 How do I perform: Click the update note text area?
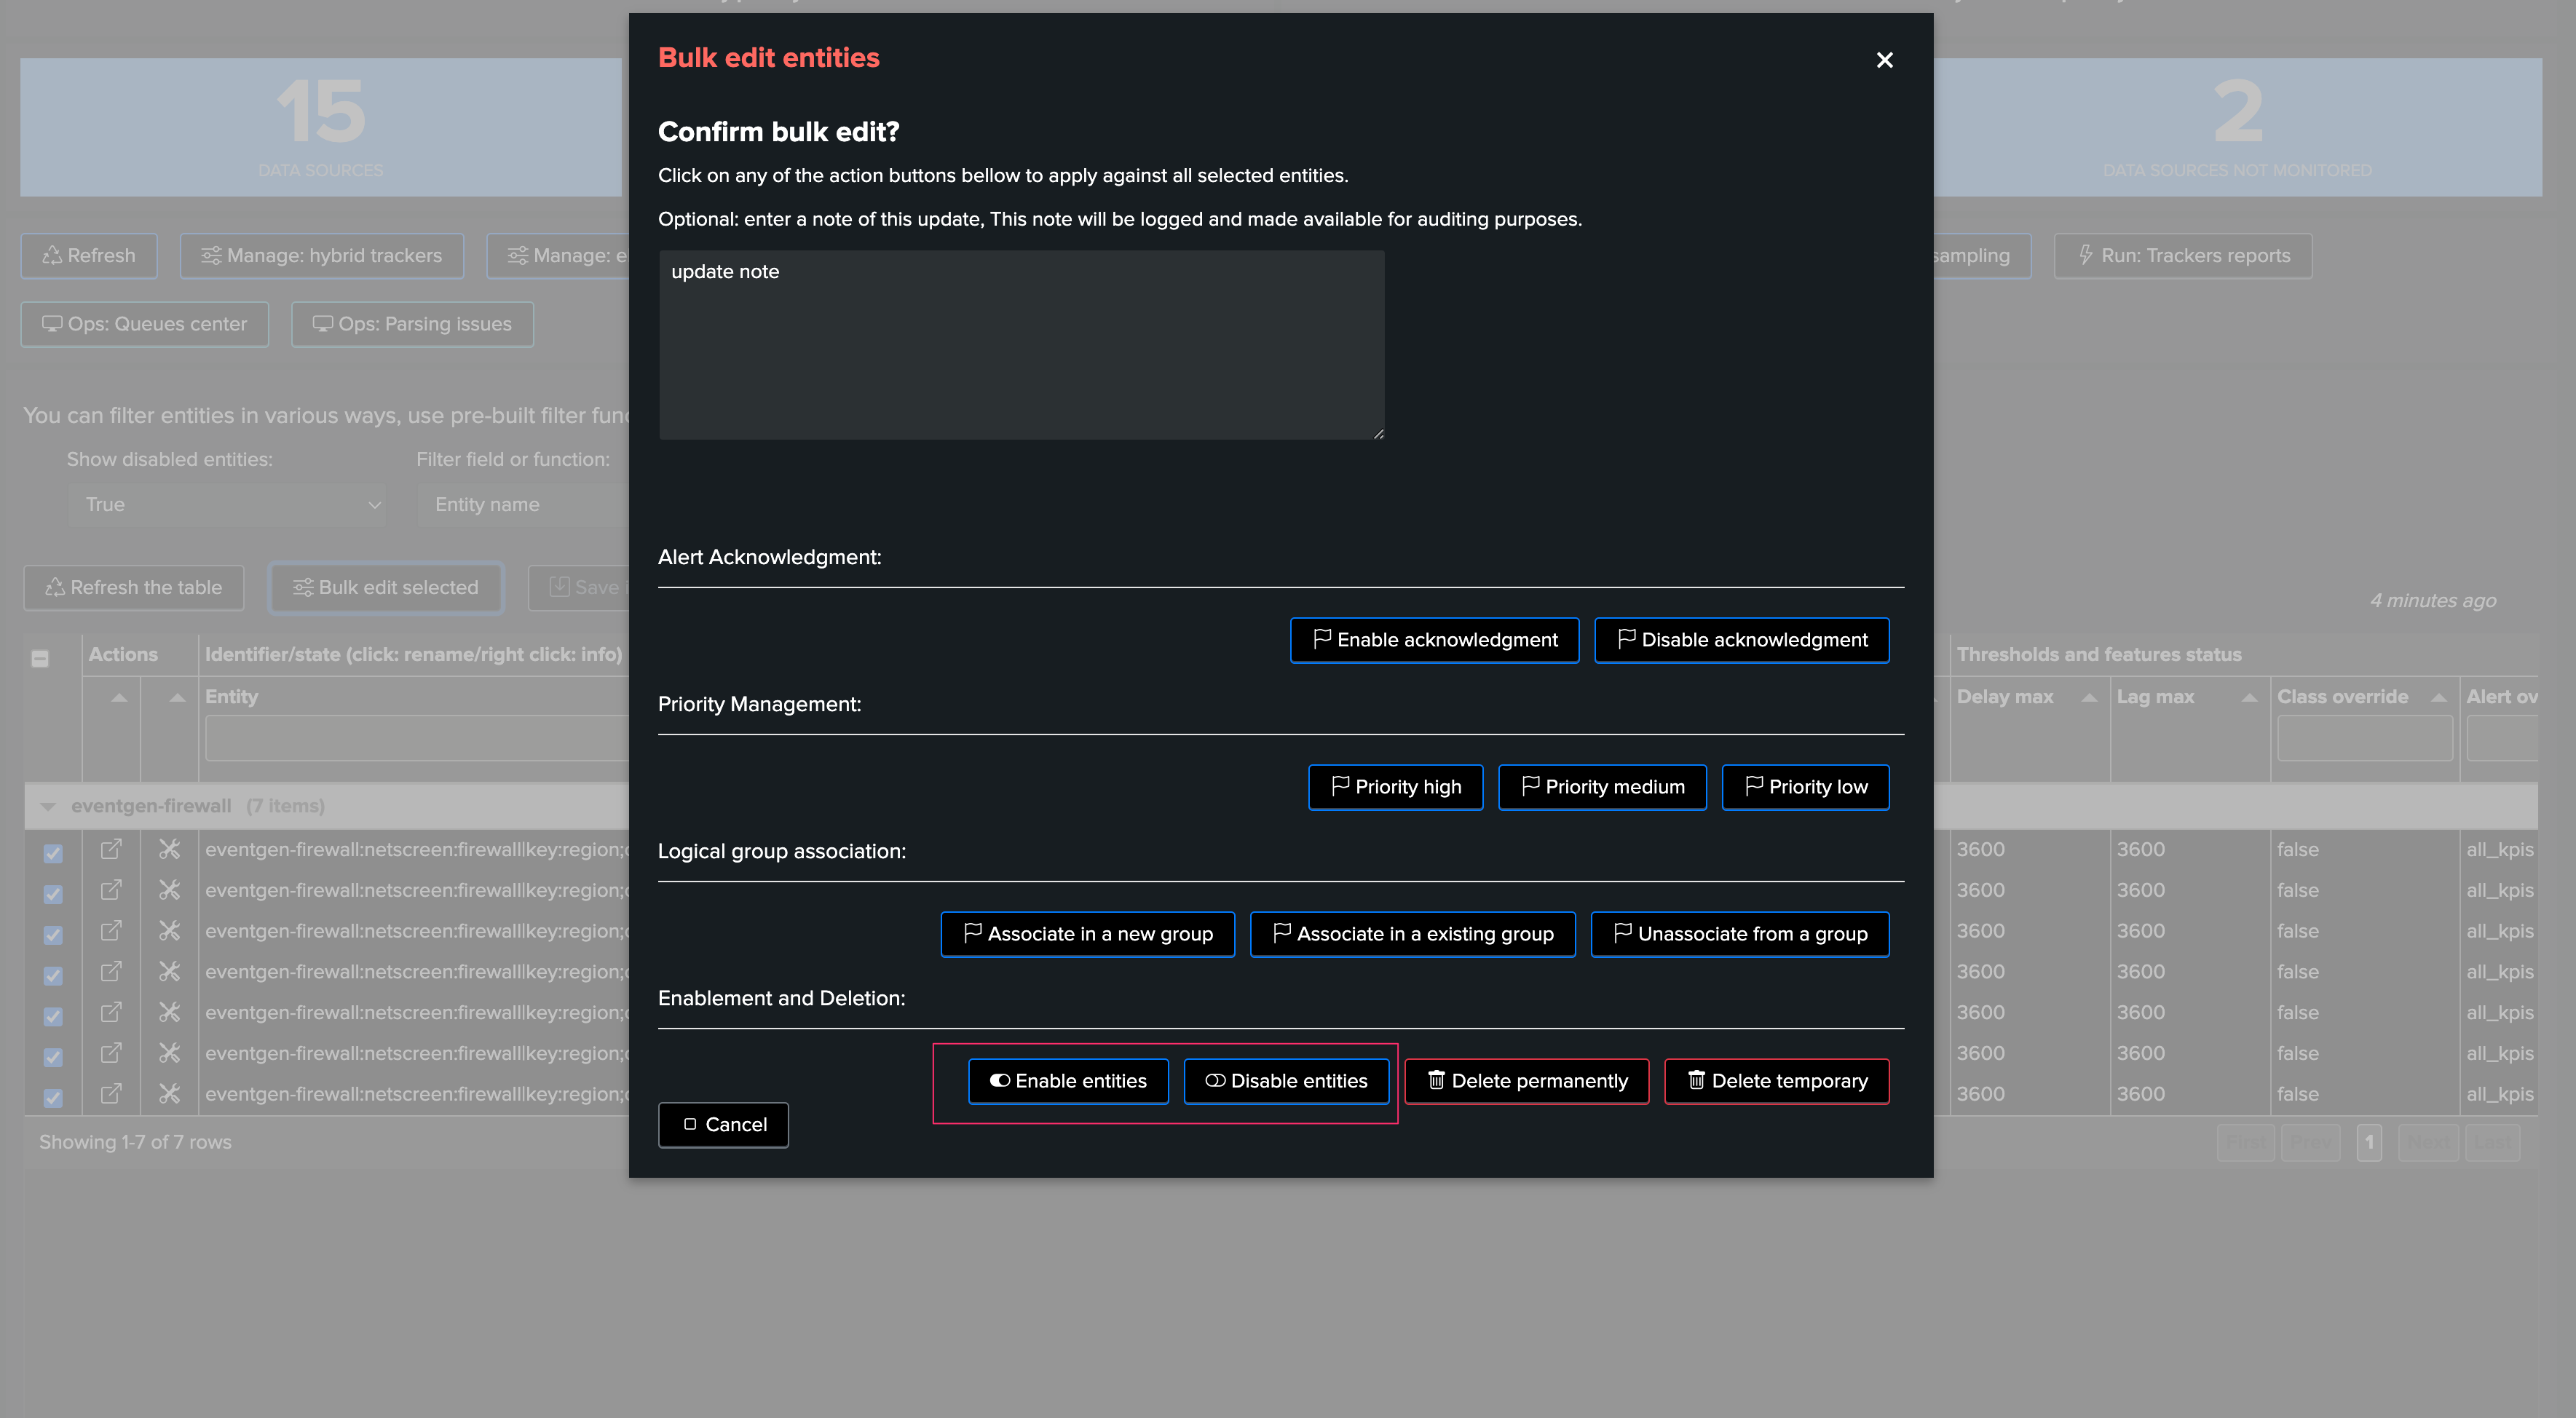pyautogui.click(x=1021, y=344)
